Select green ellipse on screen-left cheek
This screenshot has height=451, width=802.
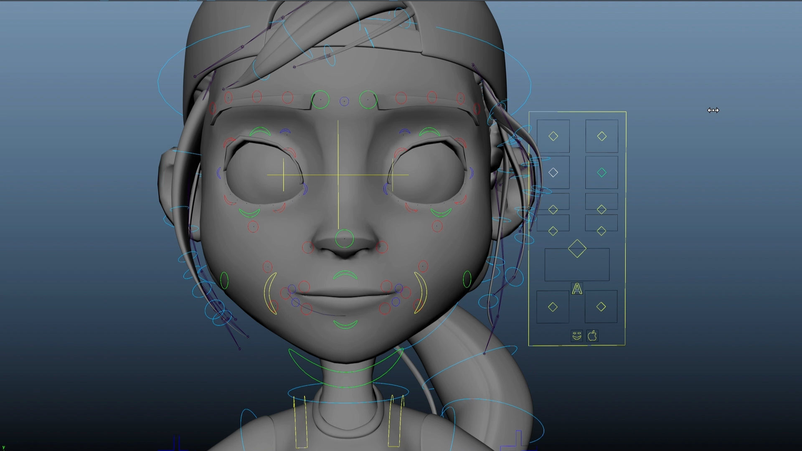click(x=224, y=281)
